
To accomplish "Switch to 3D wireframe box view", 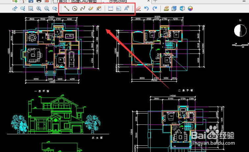I will click(x=174, y=9).
